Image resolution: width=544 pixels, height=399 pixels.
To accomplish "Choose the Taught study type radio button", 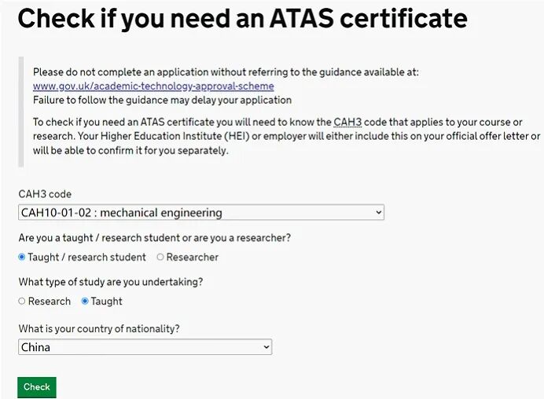I will 85,301.
